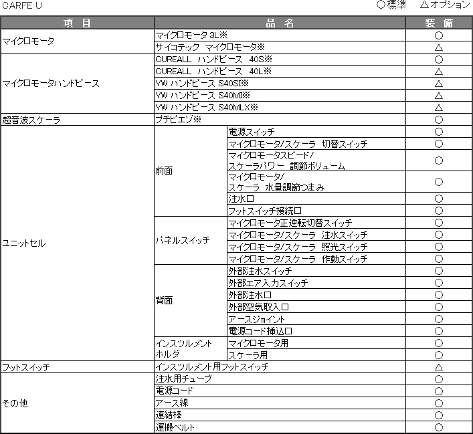Viewport: 473px width, 434px height.
Task: Select the '外部エア入力スイッチ' row
Action: pos(316,283)
